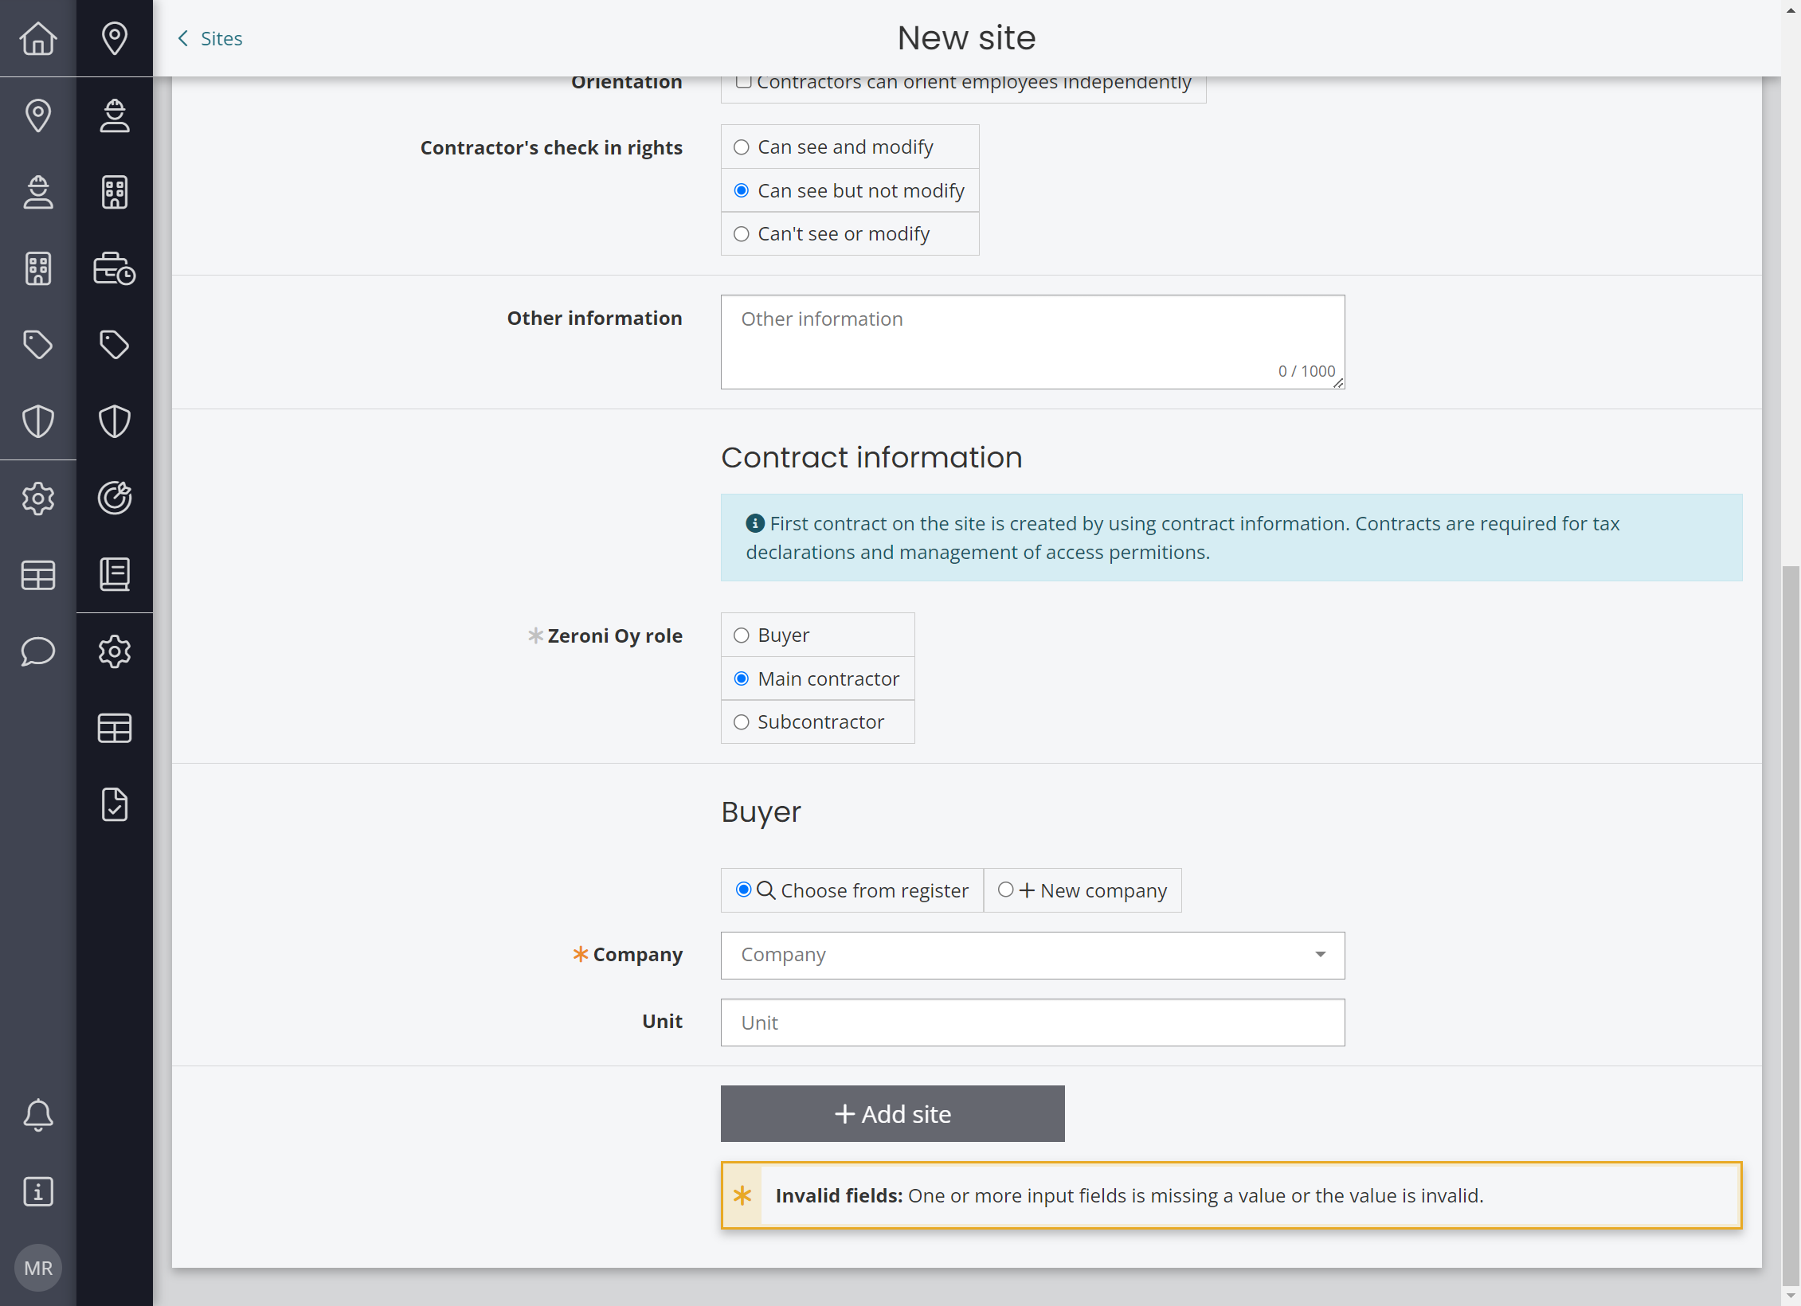The height and width of the screenshot is (1306, 1801).
Task: Open the building icon in the first sidebar column
Action: pos(37,268)
